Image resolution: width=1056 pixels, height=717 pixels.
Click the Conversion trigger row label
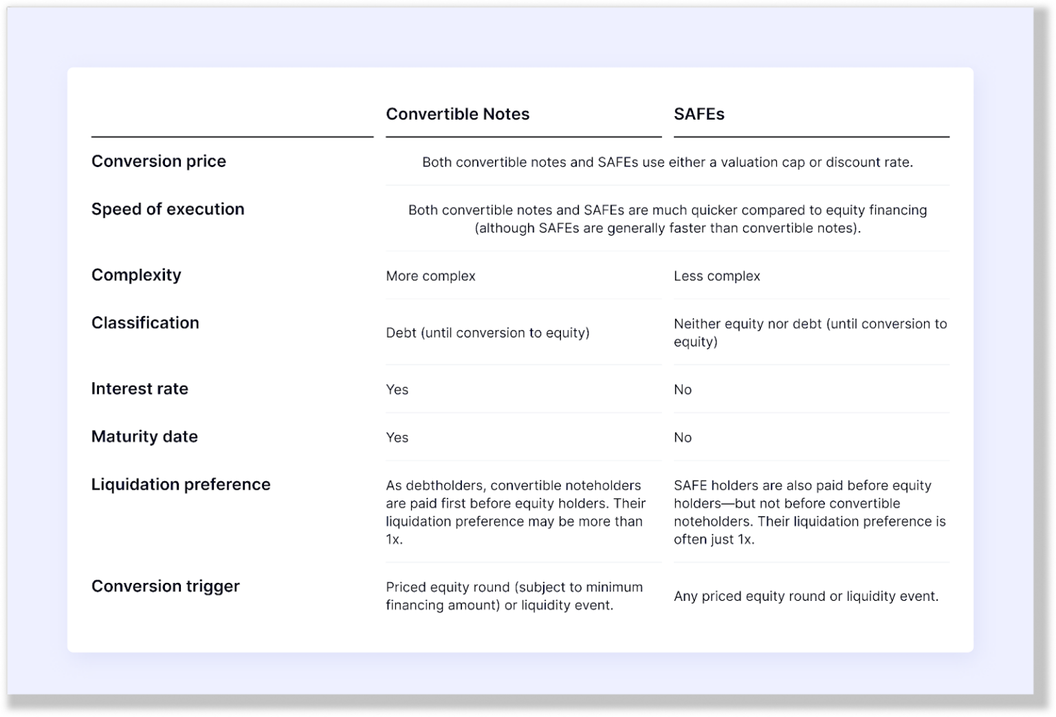point(166,586)
